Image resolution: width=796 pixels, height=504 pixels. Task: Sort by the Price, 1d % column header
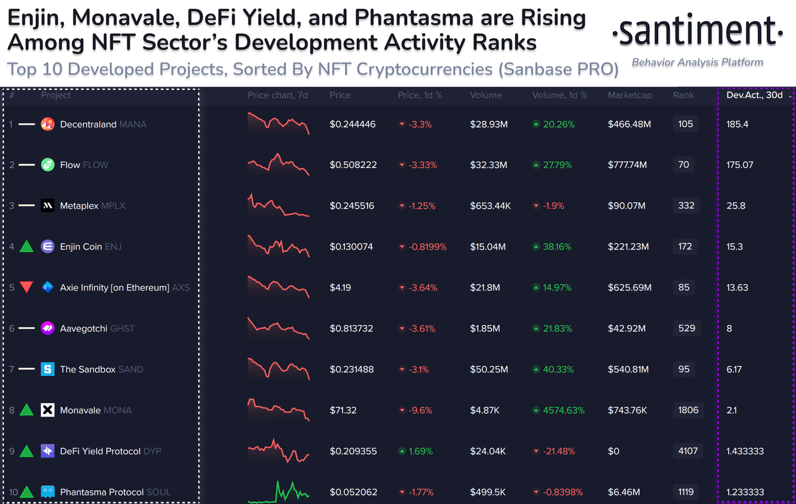420,95
